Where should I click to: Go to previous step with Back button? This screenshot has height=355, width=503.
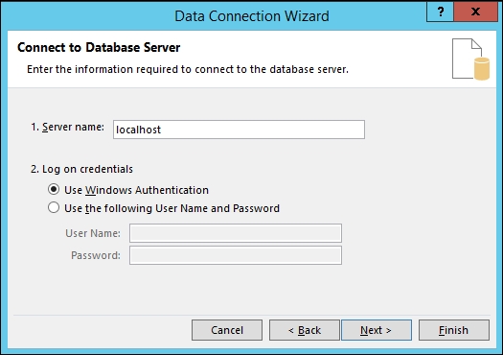(x=304, y=330)
